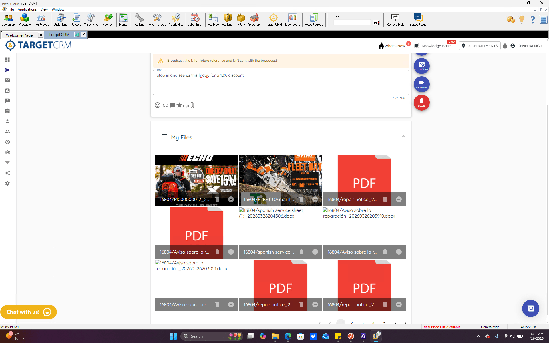Switch to the Welcome Page tab
Screen dimensions: 549x343
point(19,35)
